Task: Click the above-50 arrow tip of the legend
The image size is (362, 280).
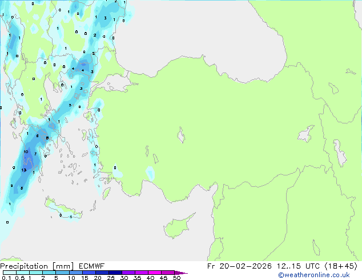Action: 181,273
